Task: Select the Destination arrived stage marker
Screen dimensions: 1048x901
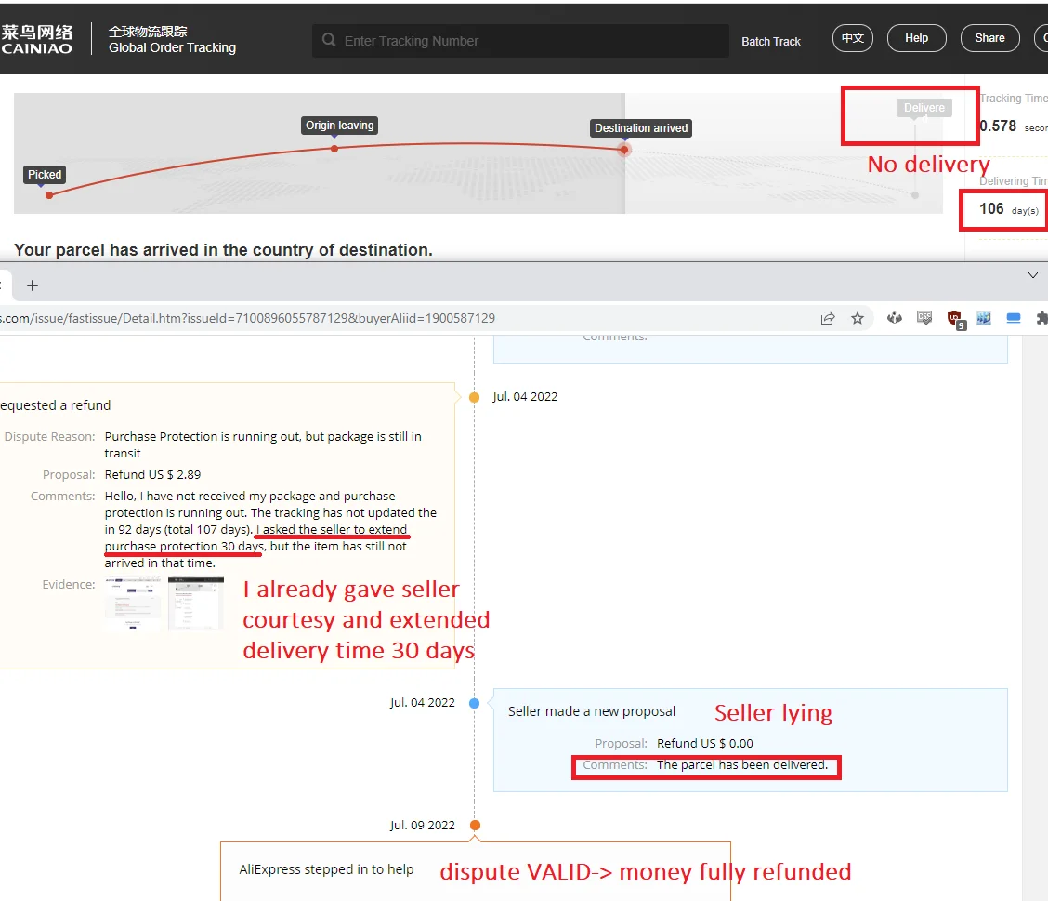Action: pos(641,128)
